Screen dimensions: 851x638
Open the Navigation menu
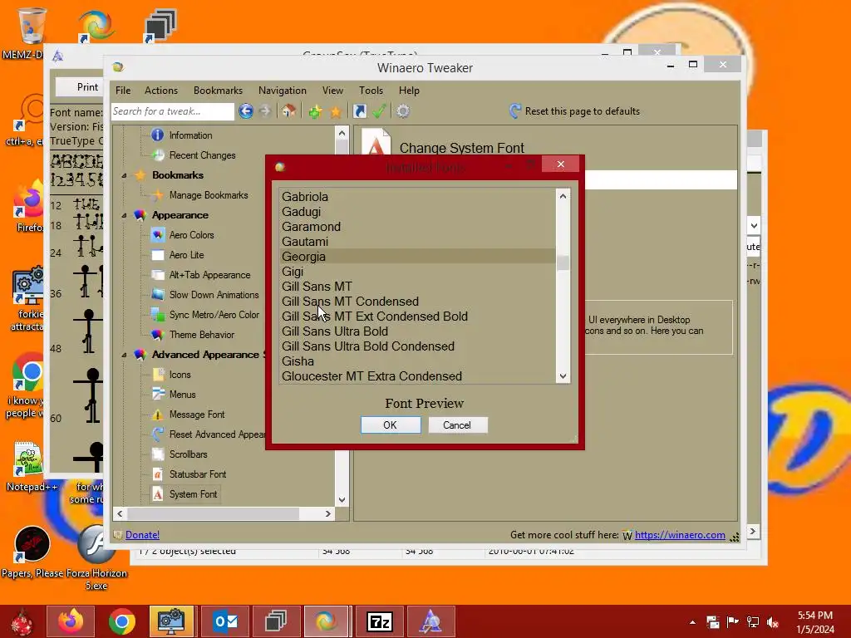pos(283,91)
